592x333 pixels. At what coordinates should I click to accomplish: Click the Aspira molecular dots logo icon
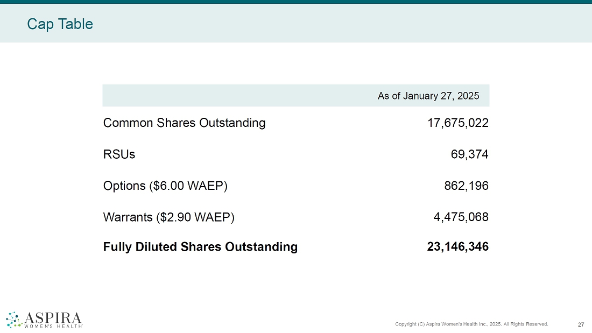[x=13, y=319]
